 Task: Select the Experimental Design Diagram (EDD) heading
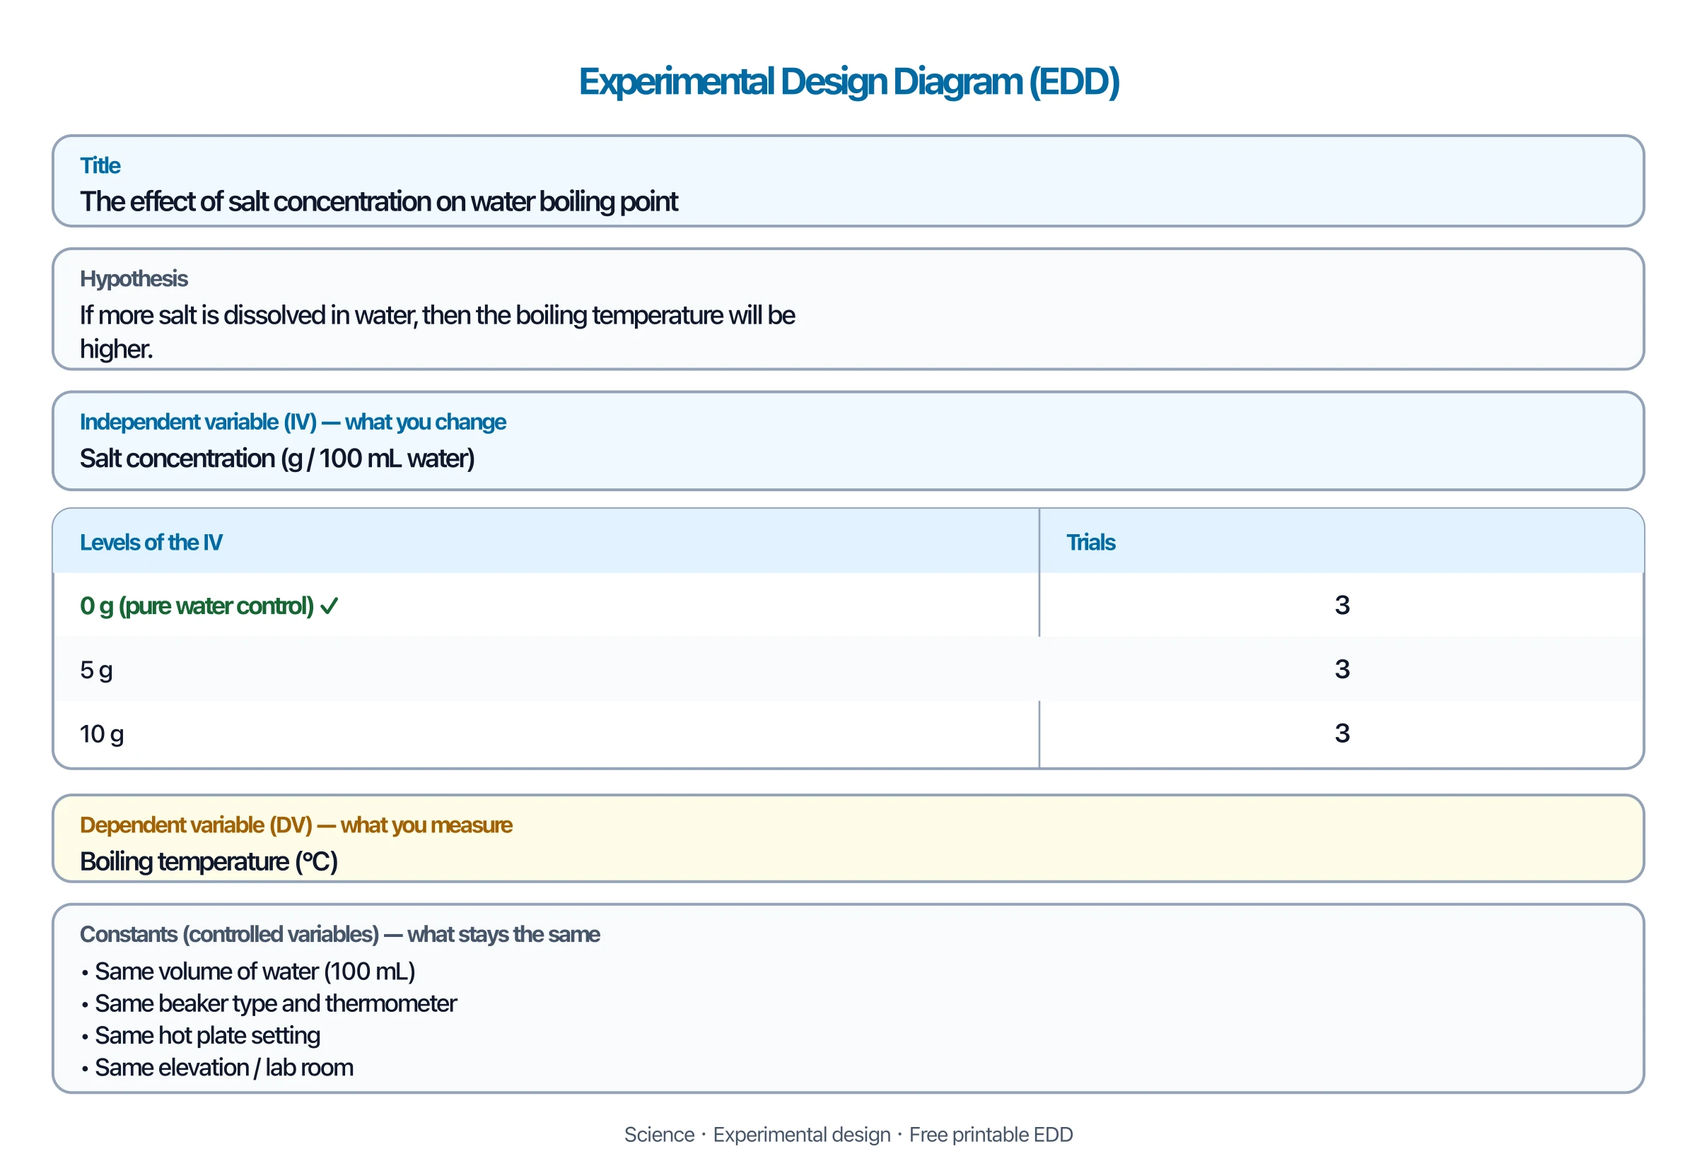coord(848,81)
